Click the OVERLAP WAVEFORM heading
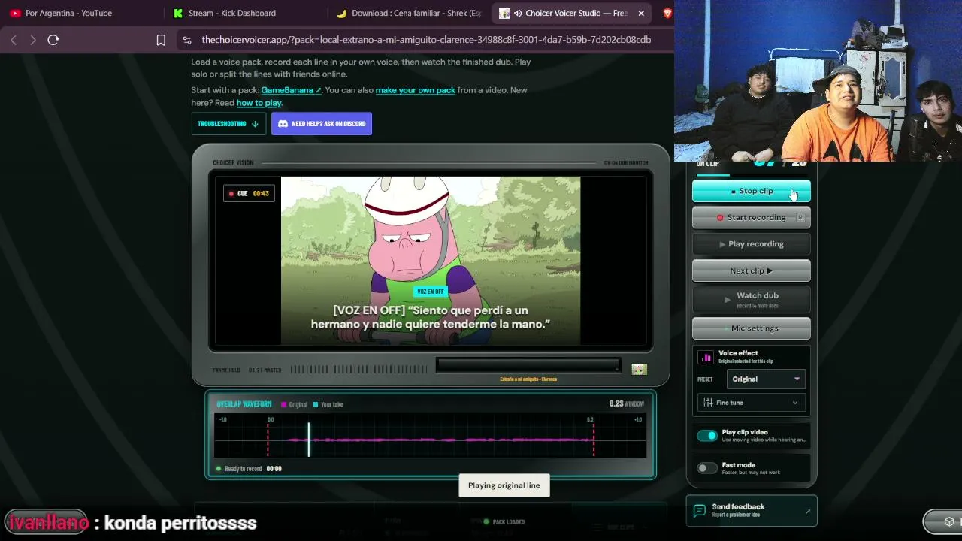 [244, 405]
